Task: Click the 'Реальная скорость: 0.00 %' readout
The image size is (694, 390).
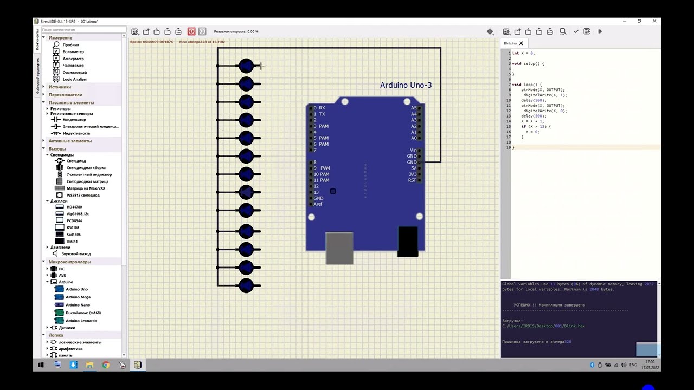Action: (236, 32)
